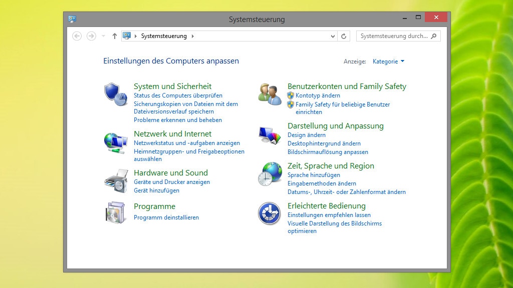Open the Anzeige Kategorie dropdown
The height and width of the screenshot is (288, 513).
[388, 61]
